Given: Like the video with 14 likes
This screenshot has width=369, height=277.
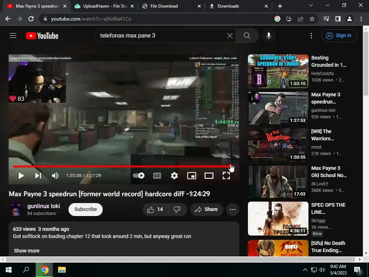Looking at the screenshot, I should point(155,210).
